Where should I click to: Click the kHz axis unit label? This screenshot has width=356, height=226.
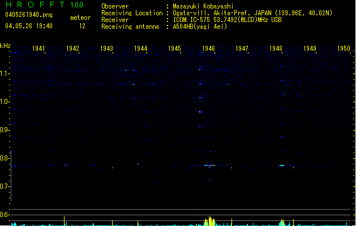5,45
